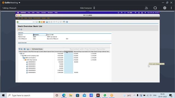
Task: Collapse the ENRC enrich company code node
Action: [x=21, y=56]
